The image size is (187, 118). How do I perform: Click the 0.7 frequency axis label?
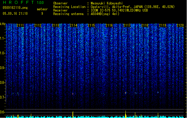pyautogui.click(x=3, y=97)
